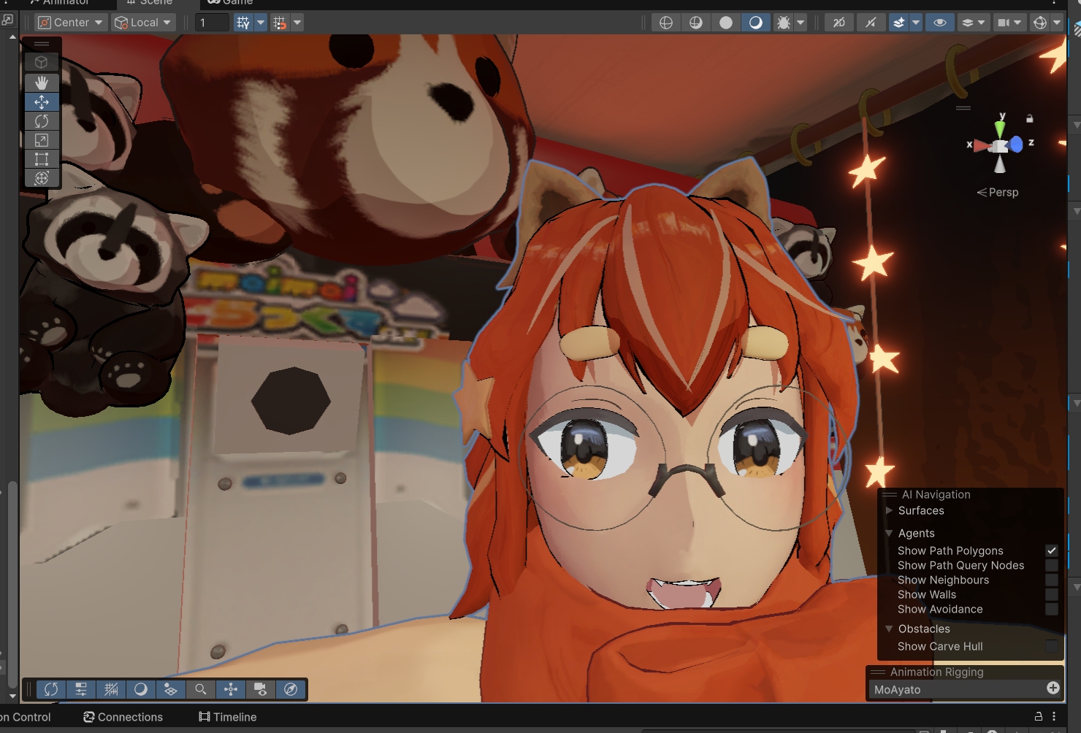1081x733 pixels.
Task: Toggle scene lighting button
Action: point(871,23)
